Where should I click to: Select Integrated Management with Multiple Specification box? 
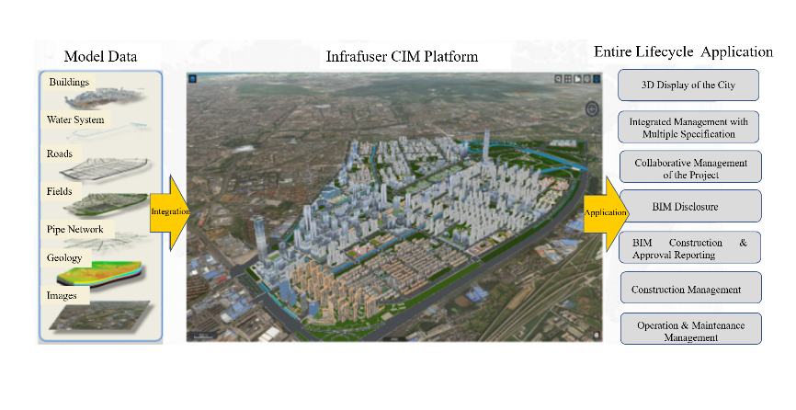[688, 128]
